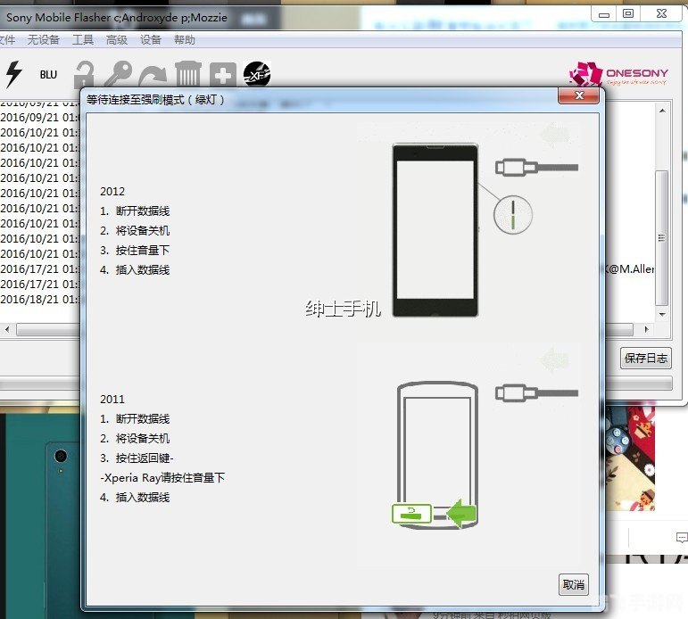Click the key icon in toolbar
Viewport: 688px width, 619px height.
tap(118, 75)
